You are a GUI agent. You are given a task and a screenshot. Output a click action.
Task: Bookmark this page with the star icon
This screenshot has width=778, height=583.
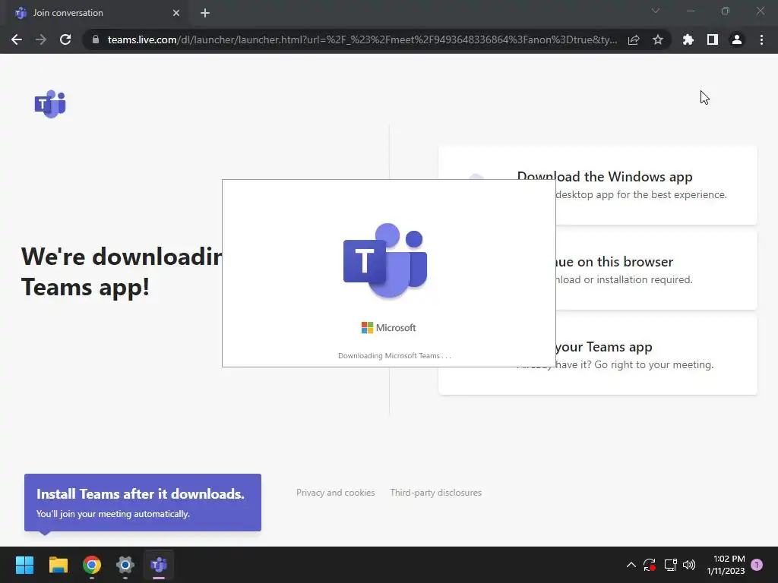pos(658,39)
